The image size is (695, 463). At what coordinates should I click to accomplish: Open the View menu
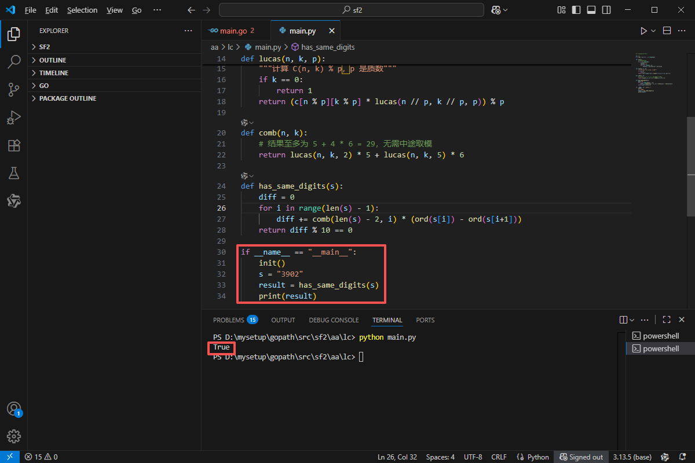[115, 10]
